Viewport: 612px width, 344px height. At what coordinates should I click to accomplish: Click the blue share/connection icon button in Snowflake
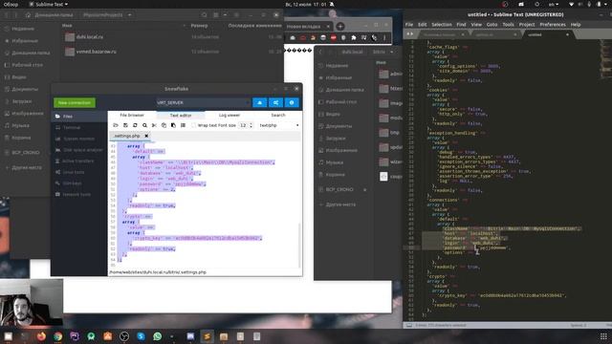275,102
